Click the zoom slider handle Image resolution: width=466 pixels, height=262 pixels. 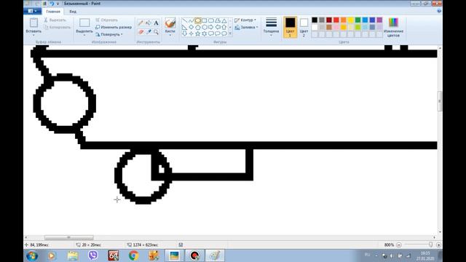tap(430, 245)
